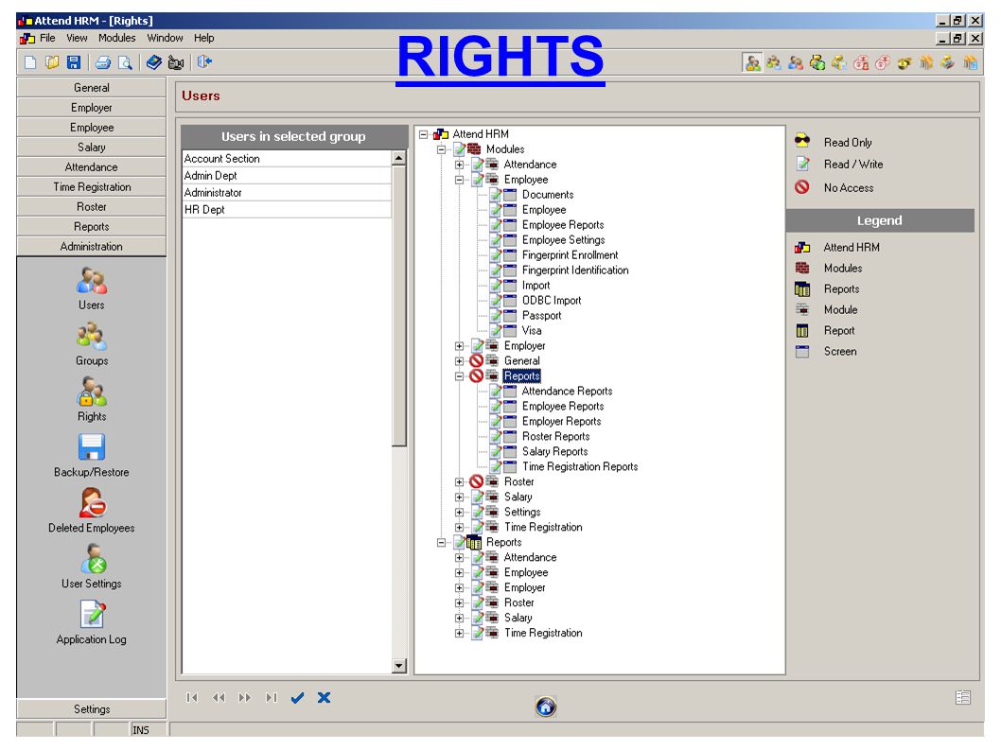Open the Backup/Restore disk icon
The width and height of the screenshot is (1001, 750).
point(91,446)
